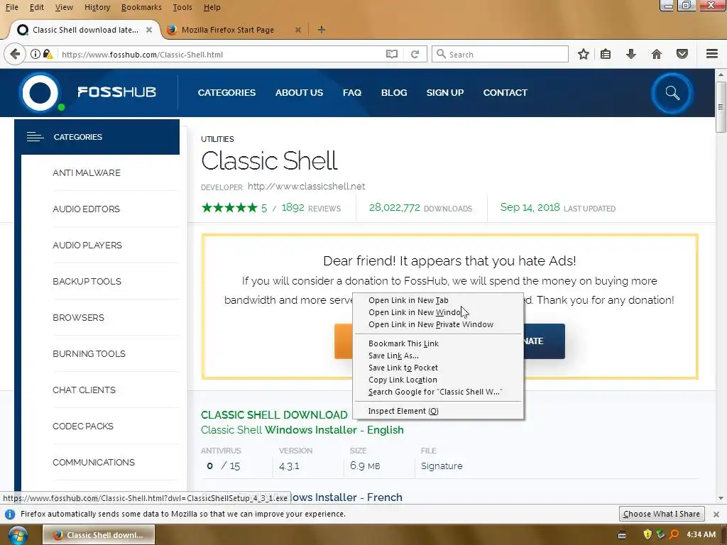
Task: Toggle Reader View icon in address bar
Action: click(392, 54)
